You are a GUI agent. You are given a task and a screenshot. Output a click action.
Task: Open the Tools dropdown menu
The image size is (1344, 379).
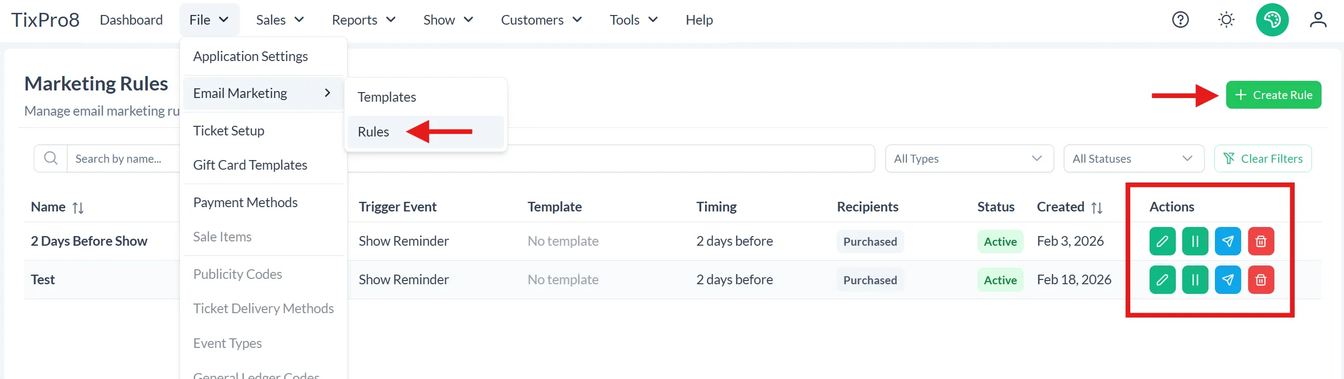pyautogui.click(x=634, y=20)
